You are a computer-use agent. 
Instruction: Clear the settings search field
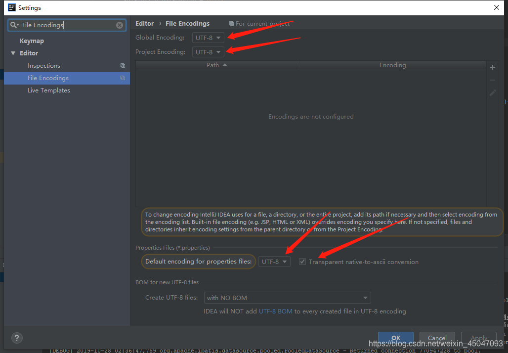120,25
